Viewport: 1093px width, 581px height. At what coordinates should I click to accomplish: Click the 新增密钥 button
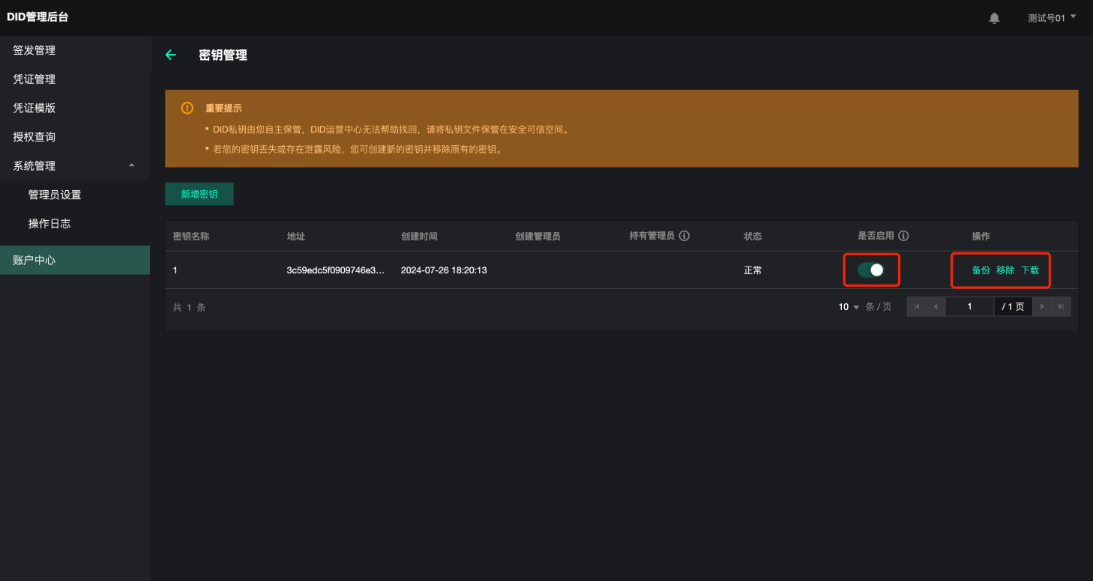pyautogui.click(x=199, y=194)
